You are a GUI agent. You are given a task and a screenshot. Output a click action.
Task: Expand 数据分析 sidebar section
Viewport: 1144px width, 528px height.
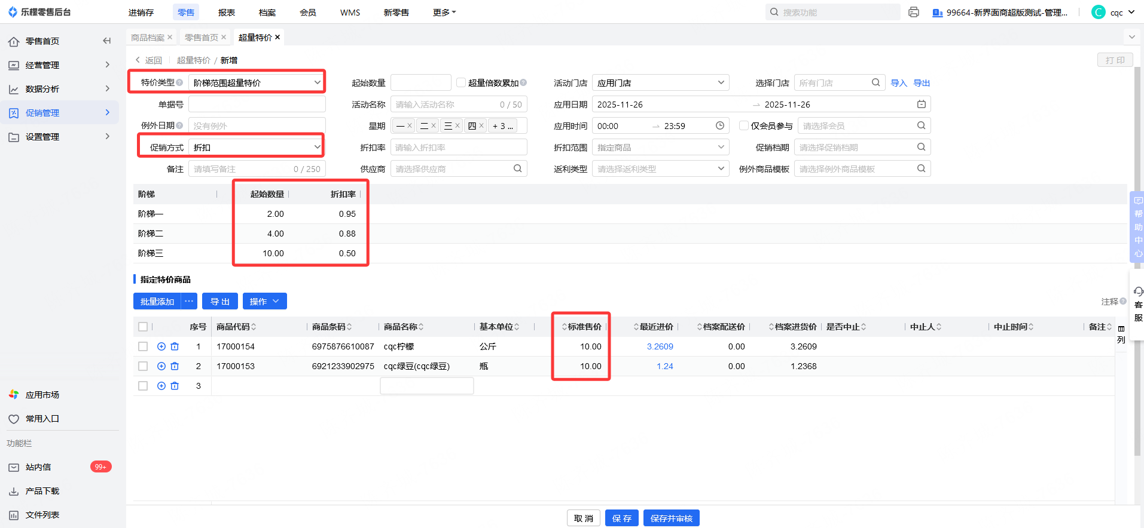coord(60,89)
